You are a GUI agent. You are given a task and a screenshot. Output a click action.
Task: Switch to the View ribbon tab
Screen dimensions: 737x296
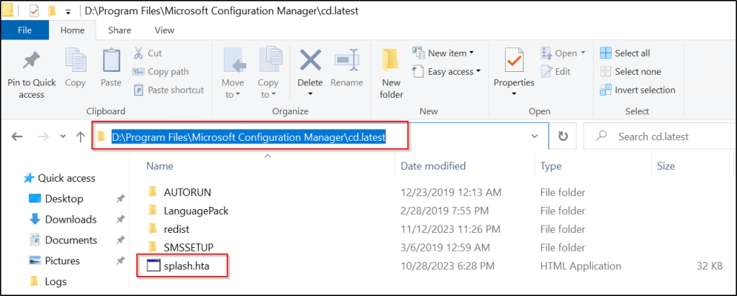pyautogui.click(x=165, y=30)
